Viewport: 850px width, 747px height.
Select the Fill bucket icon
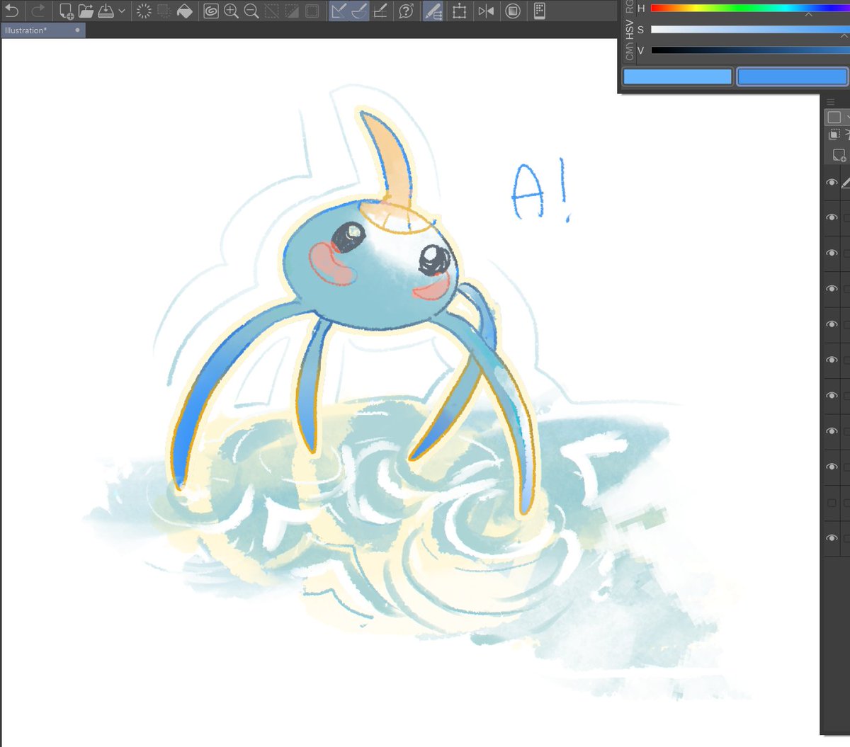(x=185, y=11)
